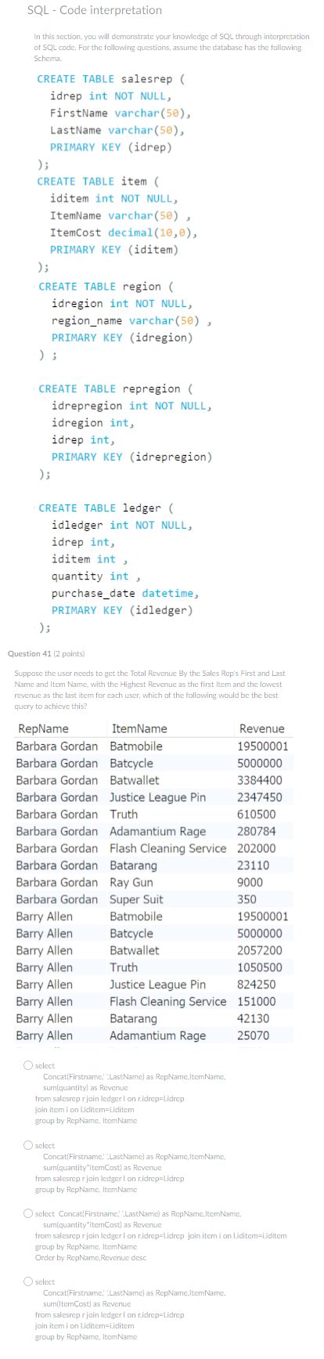Viewport: 324px width, 1359px height.
Task: Pick the answer option ending with Order by RepName, Revenue desc
Action: coord(28,1213)
